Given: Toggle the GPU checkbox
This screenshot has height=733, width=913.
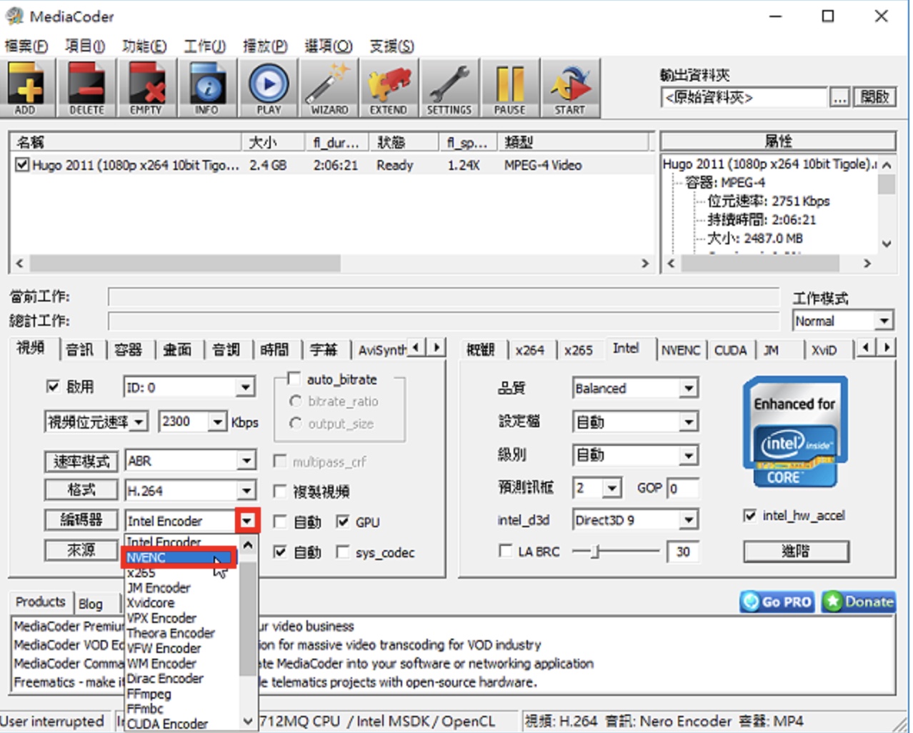Looking at the screenshot, I should [x=343, y=522].
